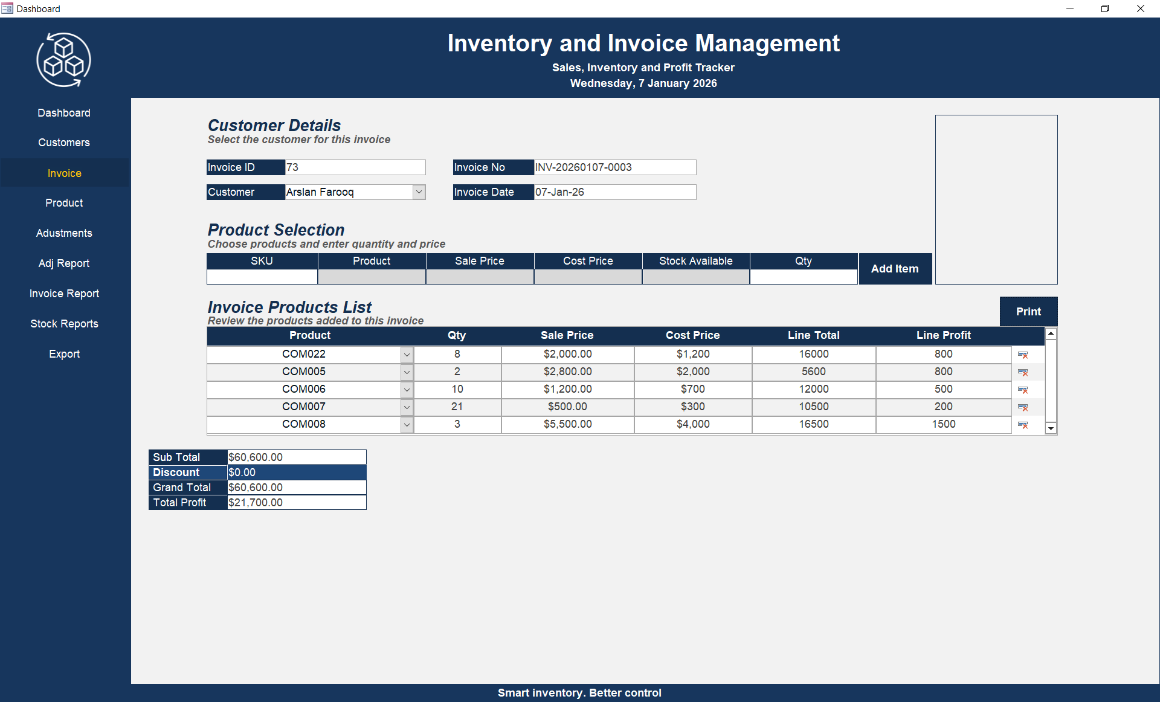Click the $5,500.00 sale price cell
1160x702 pixels.
pyautogui.click(x=568, y=425)
